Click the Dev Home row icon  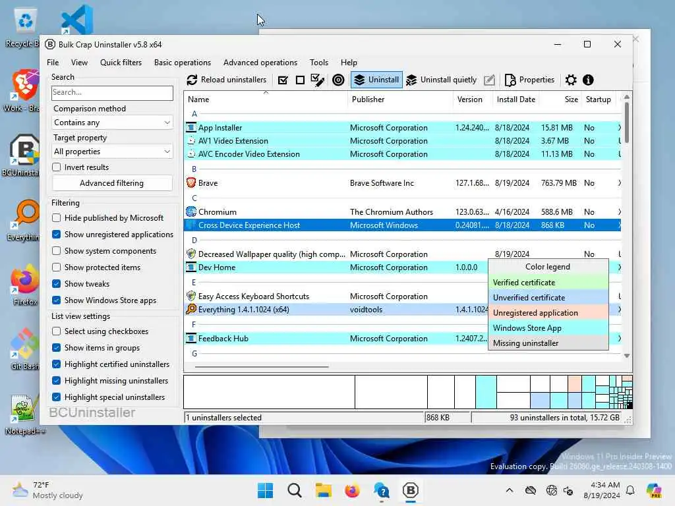tap(191, 267)
